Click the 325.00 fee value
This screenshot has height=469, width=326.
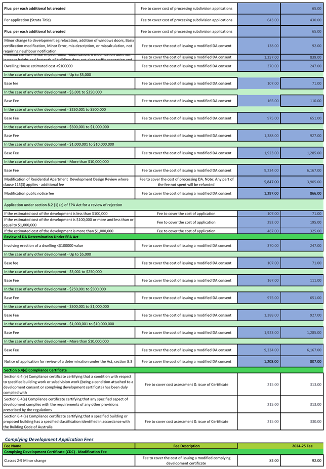click(x=315, y=231)
